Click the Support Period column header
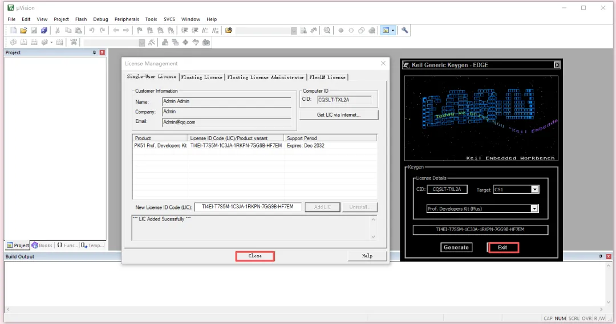Image resolution: width=616 pixels, height=324 pixels. click(330, 138)
